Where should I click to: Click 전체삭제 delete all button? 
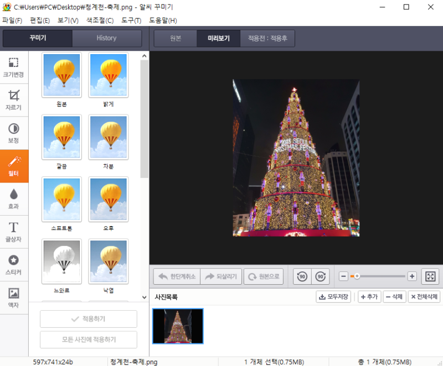click(x=424, y=297)
